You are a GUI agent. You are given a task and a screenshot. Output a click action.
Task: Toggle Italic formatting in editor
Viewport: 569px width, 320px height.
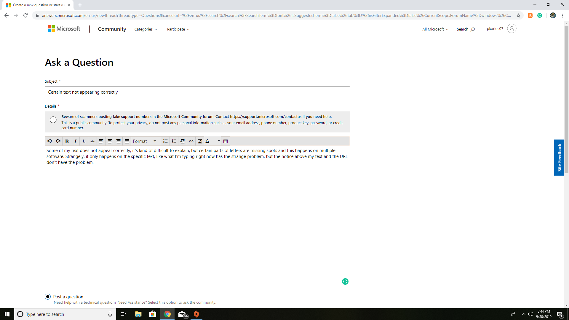(x=75, y=141)
